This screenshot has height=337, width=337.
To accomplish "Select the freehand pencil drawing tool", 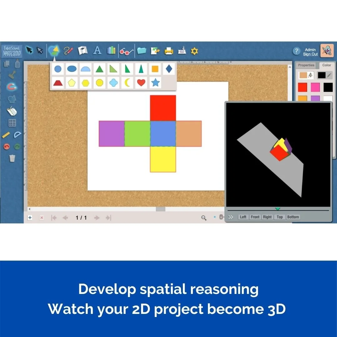I will [68, 51].
